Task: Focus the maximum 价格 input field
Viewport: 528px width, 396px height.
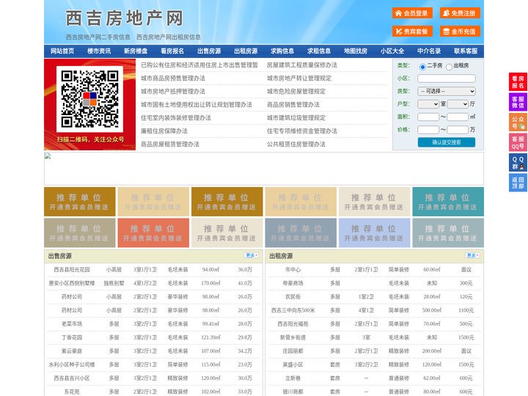Action: 458,130
